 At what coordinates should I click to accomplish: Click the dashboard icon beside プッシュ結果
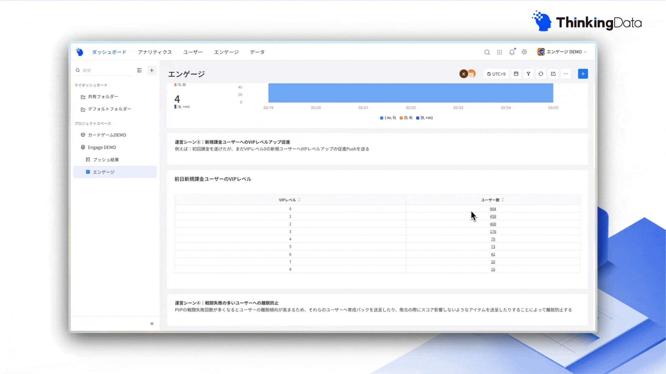[x=88, y=160]
